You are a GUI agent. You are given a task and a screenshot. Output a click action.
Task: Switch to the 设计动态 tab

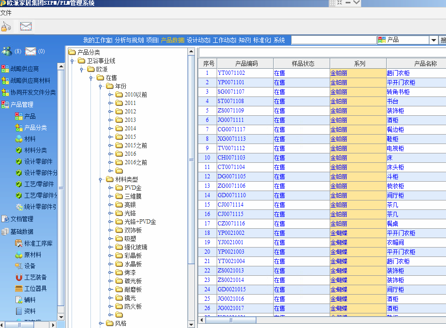198,40
